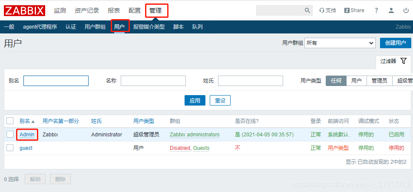Screen dimensions: 413x192
Task: Click the ZABBIX logo
Action: tap(24, 10)
